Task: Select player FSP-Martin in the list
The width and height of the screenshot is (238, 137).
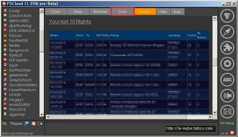Action: click(x=19, y=60)
